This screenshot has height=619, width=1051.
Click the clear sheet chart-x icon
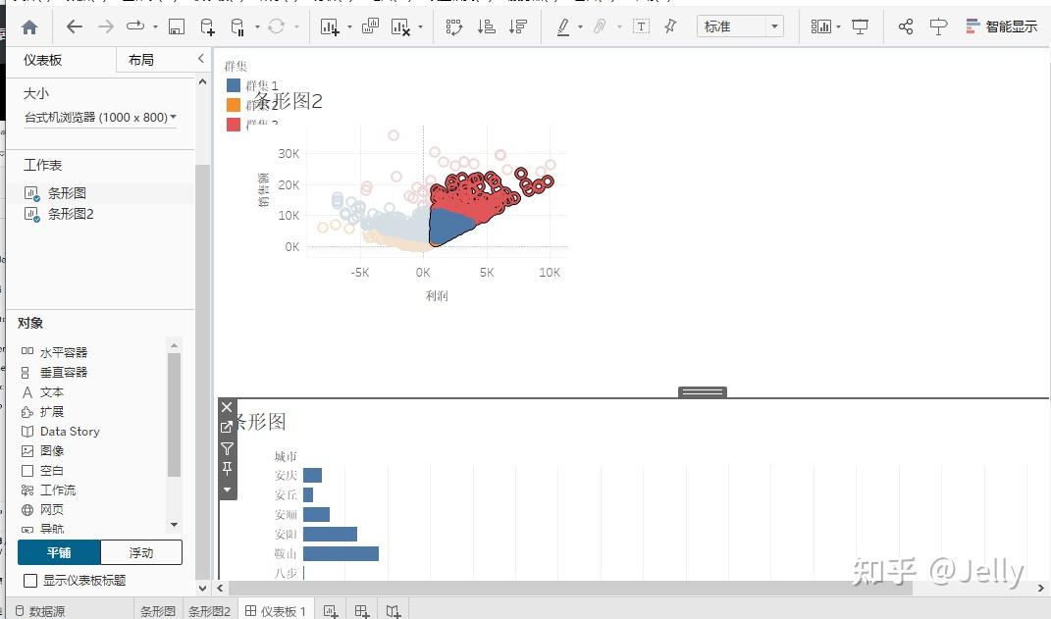tap(400, 26)
